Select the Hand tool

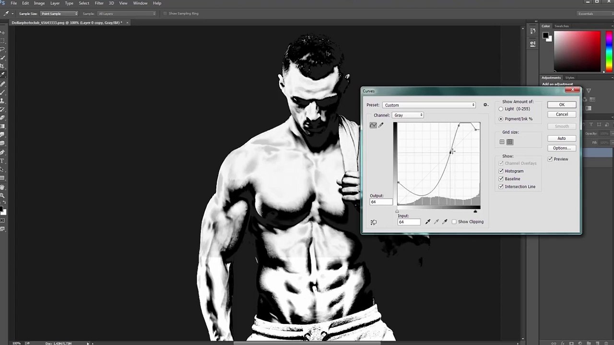click(x=2, y=187)
